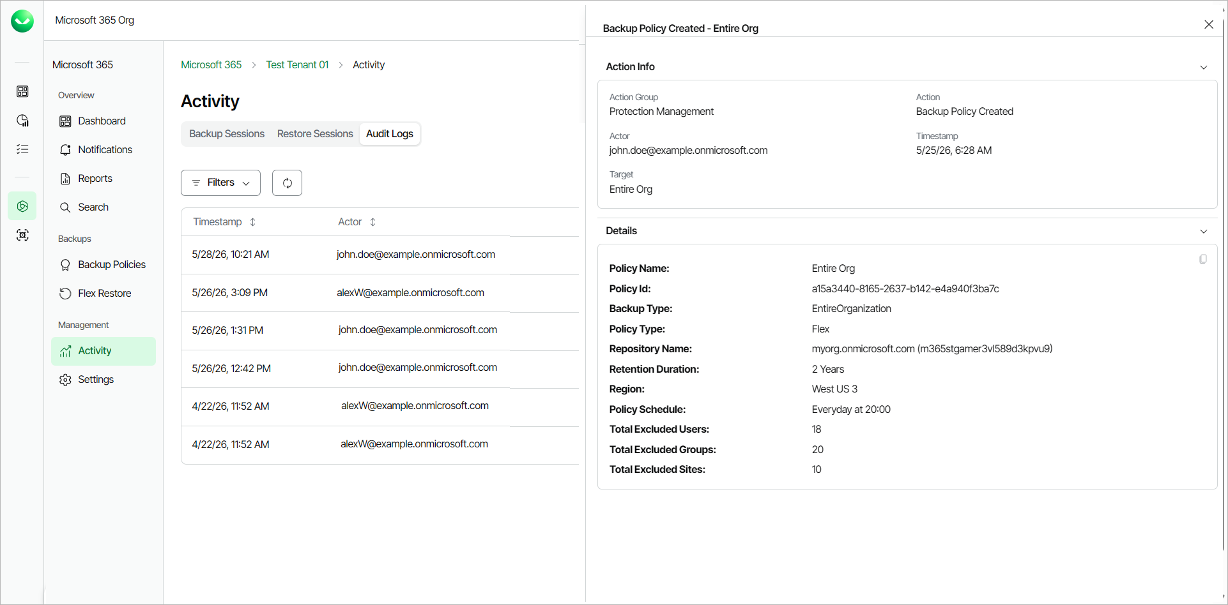
Task: Select the 5/26/26, 12:42 PM log row
Action: point(380,369)
